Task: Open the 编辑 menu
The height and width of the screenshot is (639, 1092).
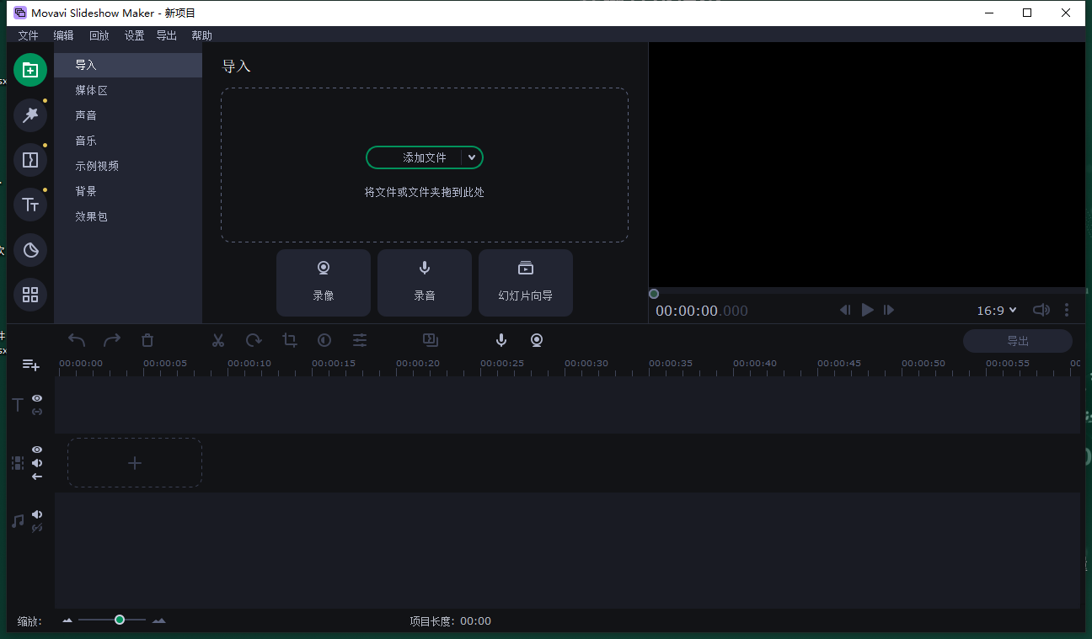Action: [x=63, y=35]
